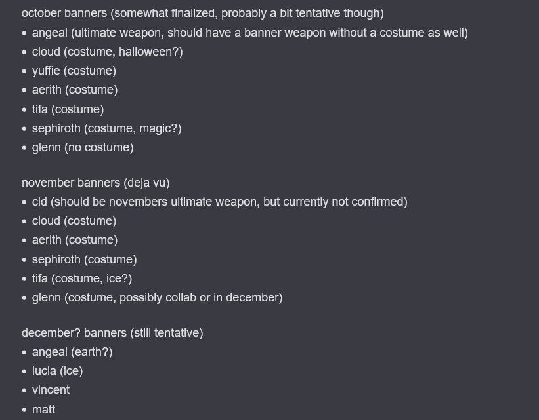Click the december? banners heading
Viewport: 539px width, 420px height.
coord(112,333)
